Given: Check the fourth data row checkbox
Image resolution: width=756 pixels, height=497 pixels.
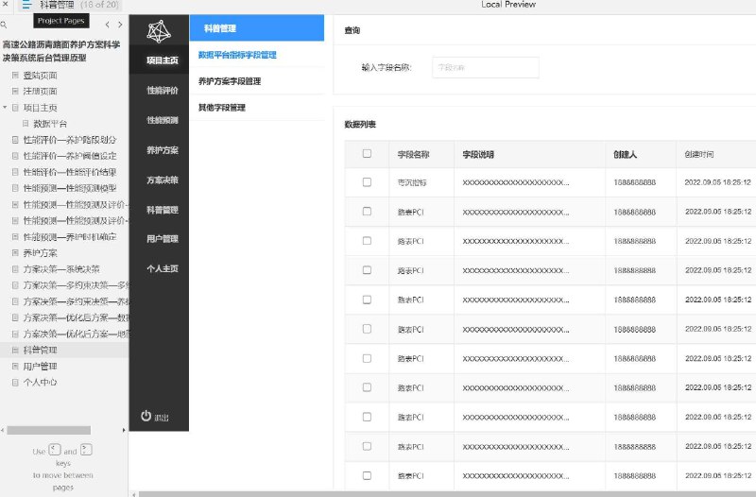Looking at the screenshot, I should [367, 270].
